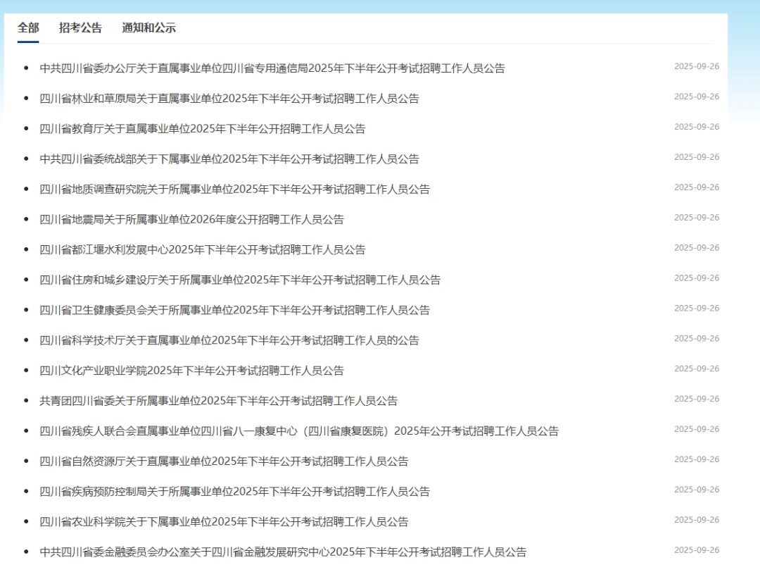Open 中共四川省委办公厅 专用通信局 recruitment notice

272,68
